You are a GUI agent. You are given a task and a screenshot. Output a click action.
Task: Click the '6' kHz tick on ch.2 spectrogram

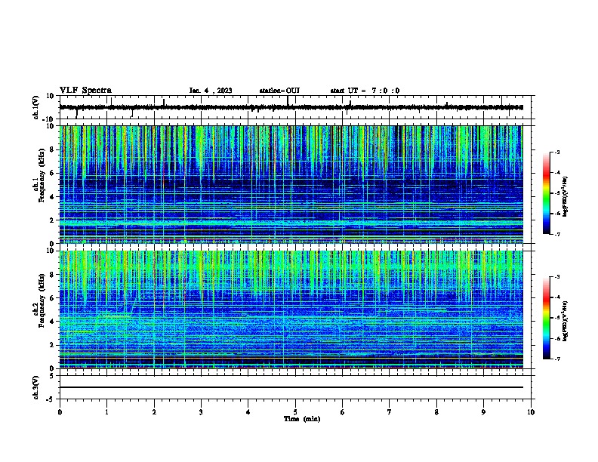pyautogui.click(x=53, y=297)
